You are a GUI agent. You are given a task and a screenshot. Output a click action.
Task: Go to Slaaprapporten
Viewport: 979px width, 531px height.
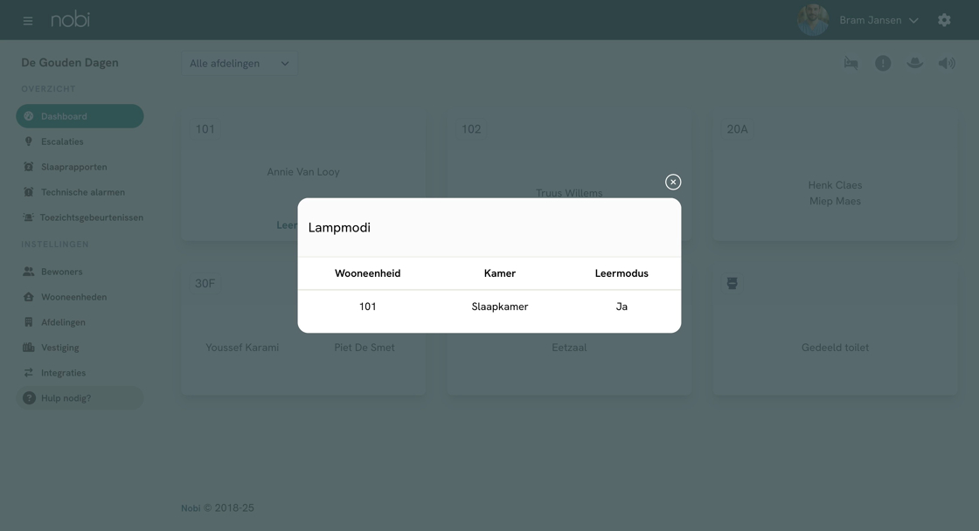73,167
